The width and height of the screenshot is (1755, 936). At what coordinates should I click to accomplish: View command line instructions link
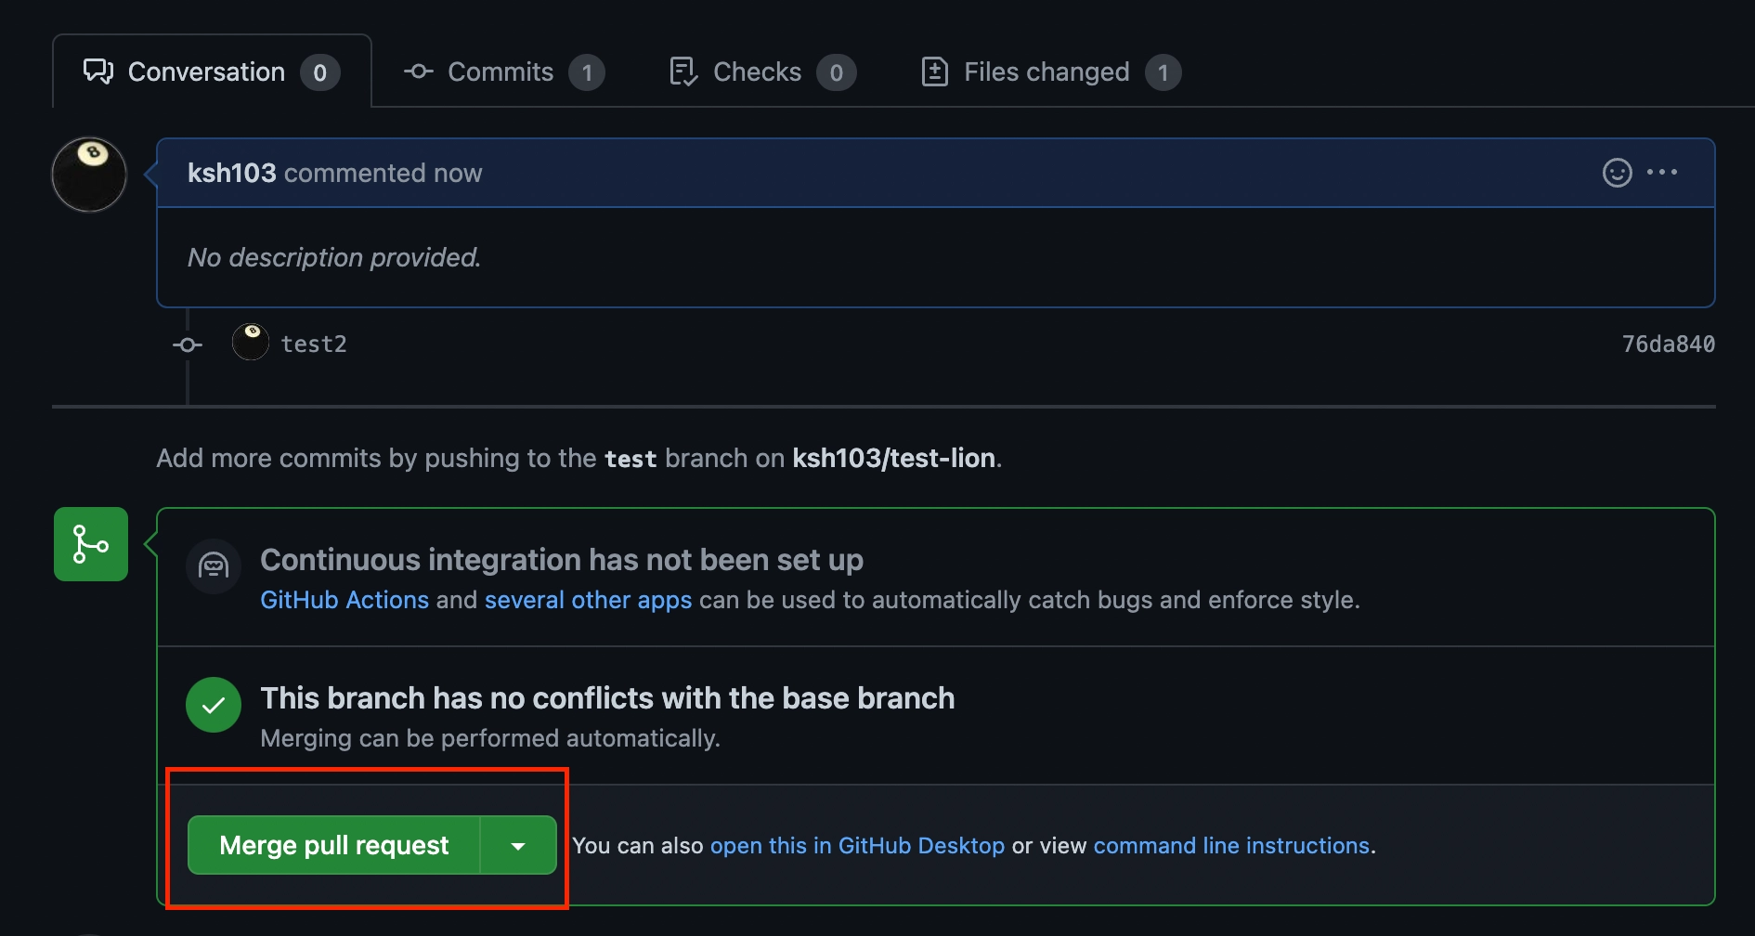1231,846
